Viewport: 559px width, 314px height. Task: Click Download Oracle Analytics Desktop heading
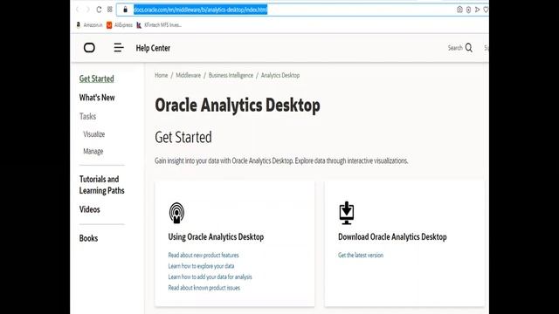point(392,236)
